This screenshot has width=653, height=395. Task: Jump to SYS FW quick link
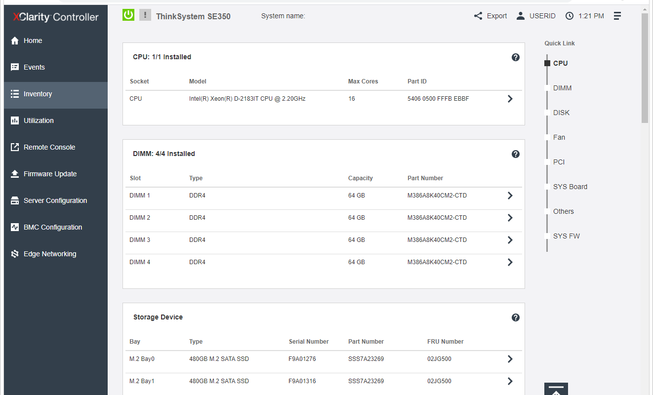click(567, 236)
